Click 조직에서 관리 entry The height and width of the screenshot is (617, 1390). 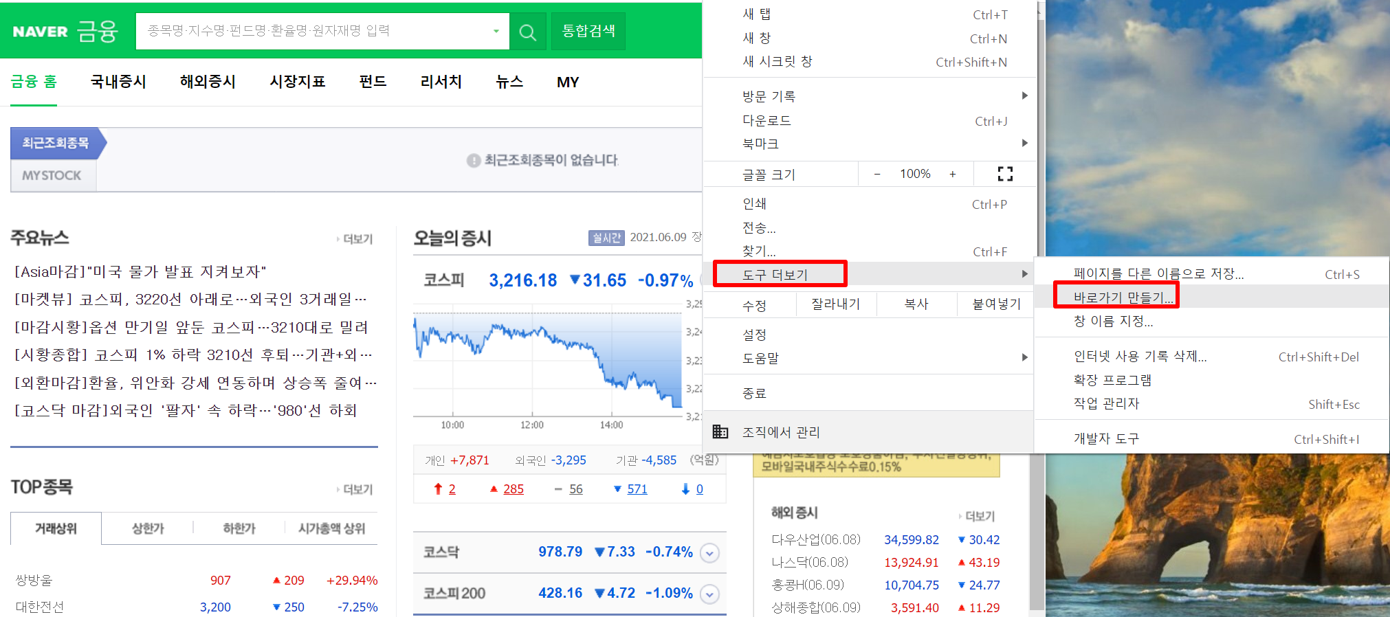pyautogui.click(x=869, y=432)
